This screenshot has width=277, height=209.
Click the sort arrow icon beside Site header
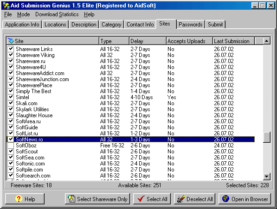tap(11, 41)
